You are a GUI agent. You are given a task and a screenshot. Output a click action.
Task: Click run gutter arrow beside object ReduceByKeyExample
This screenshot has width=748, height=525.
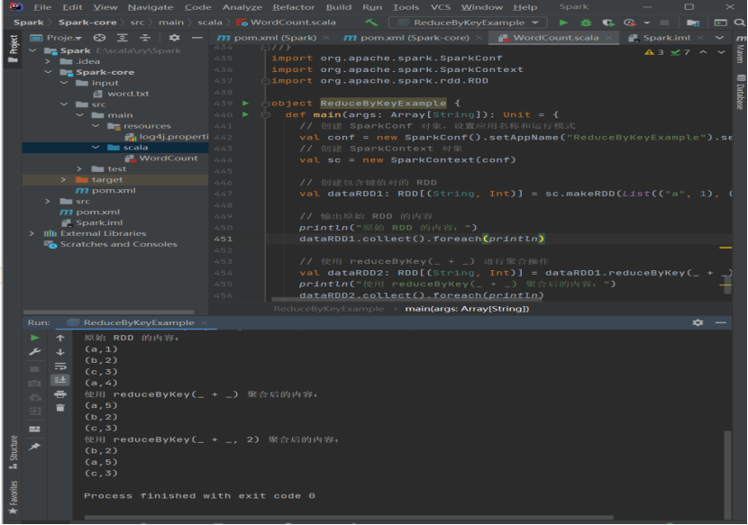(245, 103)
